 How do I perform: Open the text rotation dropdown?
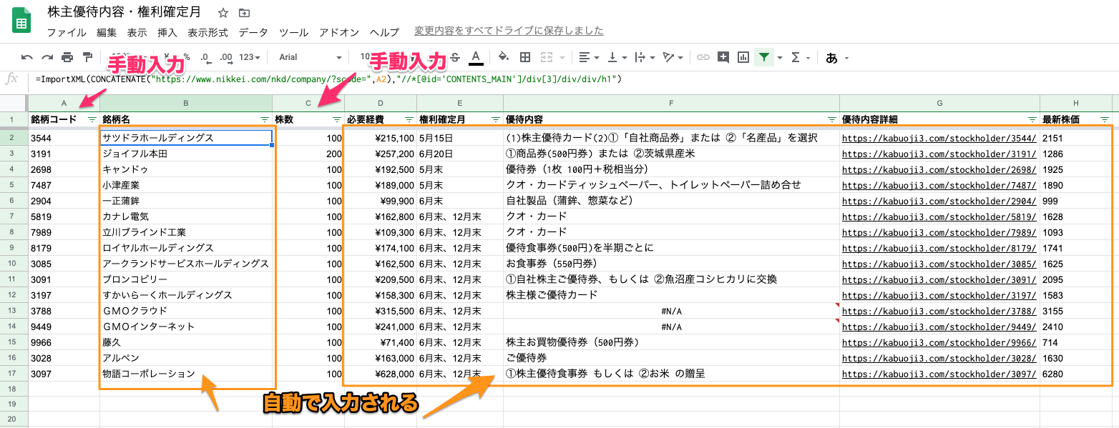[673, 57]
